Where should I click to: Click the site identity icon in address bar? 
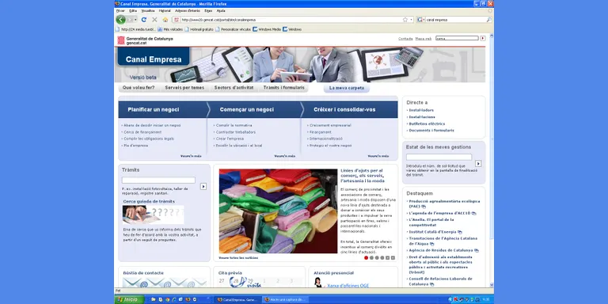click(177, 19)
